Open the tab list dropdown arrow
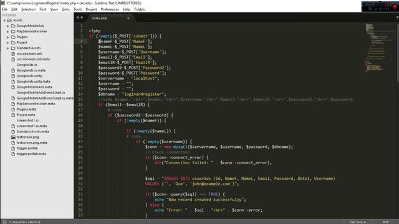 (x=397, y=17)
